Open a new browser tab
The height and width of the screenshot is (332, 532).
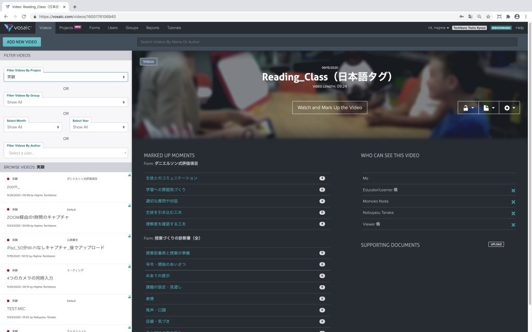click(75, 7)
